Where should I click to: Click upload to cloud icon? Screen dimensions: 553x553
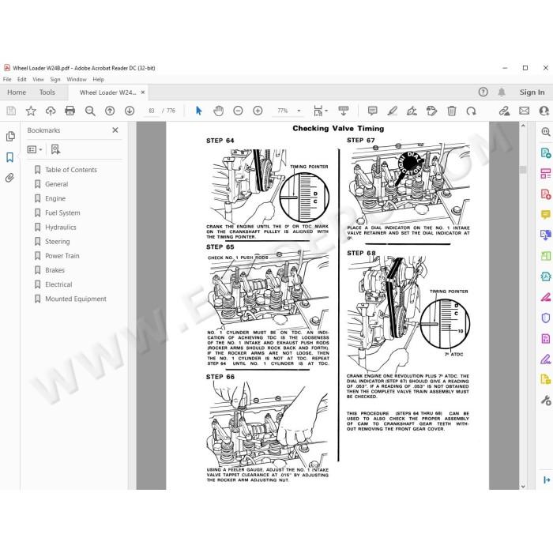[x=51, y=111]
